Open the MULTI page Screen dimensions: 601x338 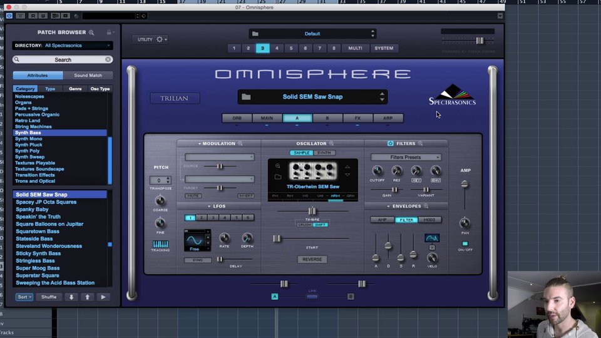pyautogui.click(x=356, y=48)
